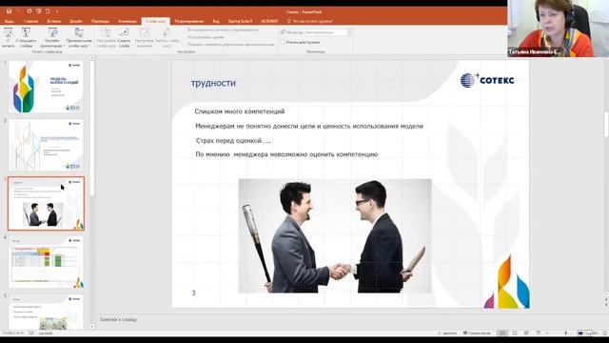Click slide panel scroll-down arrow

92,327
